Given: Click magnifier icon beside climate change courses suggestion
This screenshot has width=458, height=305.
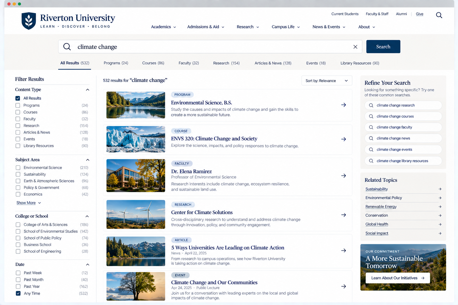Looking at the screenshot, I should coord(371,116).
